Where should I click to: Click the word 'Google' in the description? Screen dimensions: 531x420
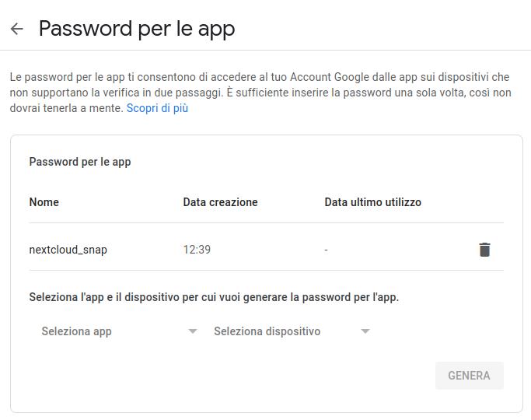pos(351,77)
